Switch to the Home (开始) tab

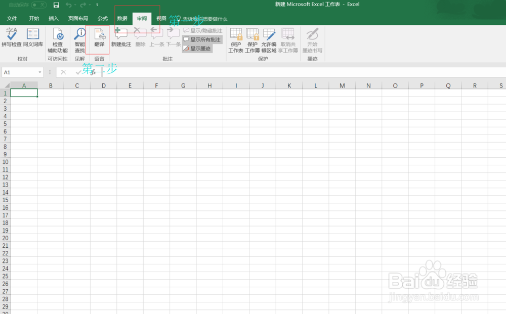tap(34, 18)
